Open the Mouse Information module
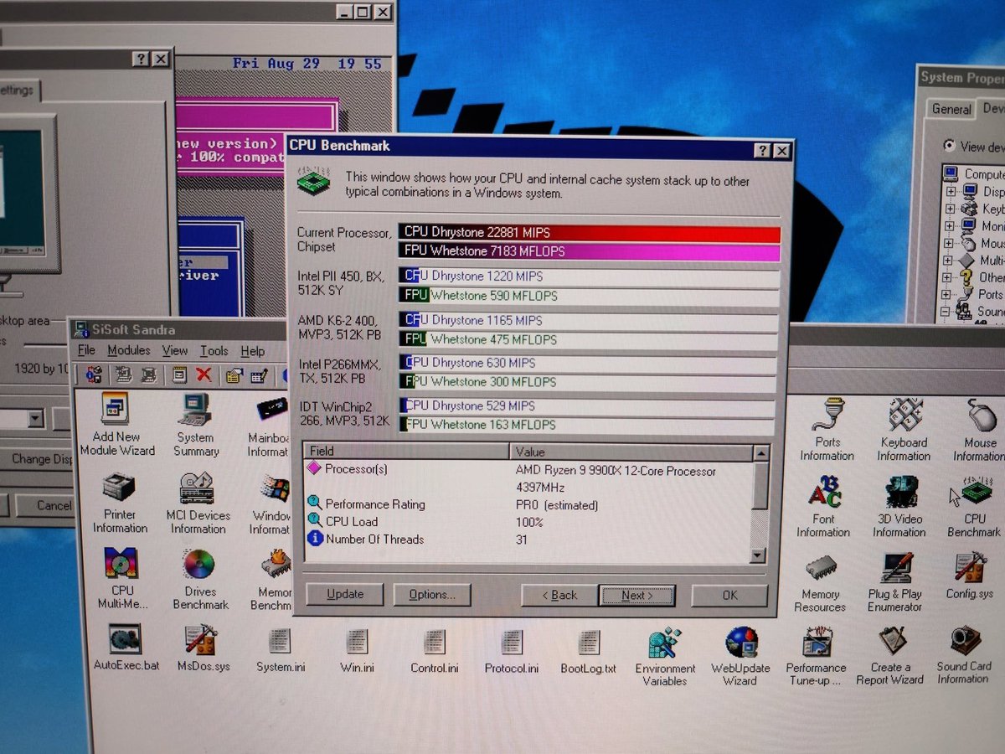Viewport: 1005px width, 754px height. coord(979,430)
